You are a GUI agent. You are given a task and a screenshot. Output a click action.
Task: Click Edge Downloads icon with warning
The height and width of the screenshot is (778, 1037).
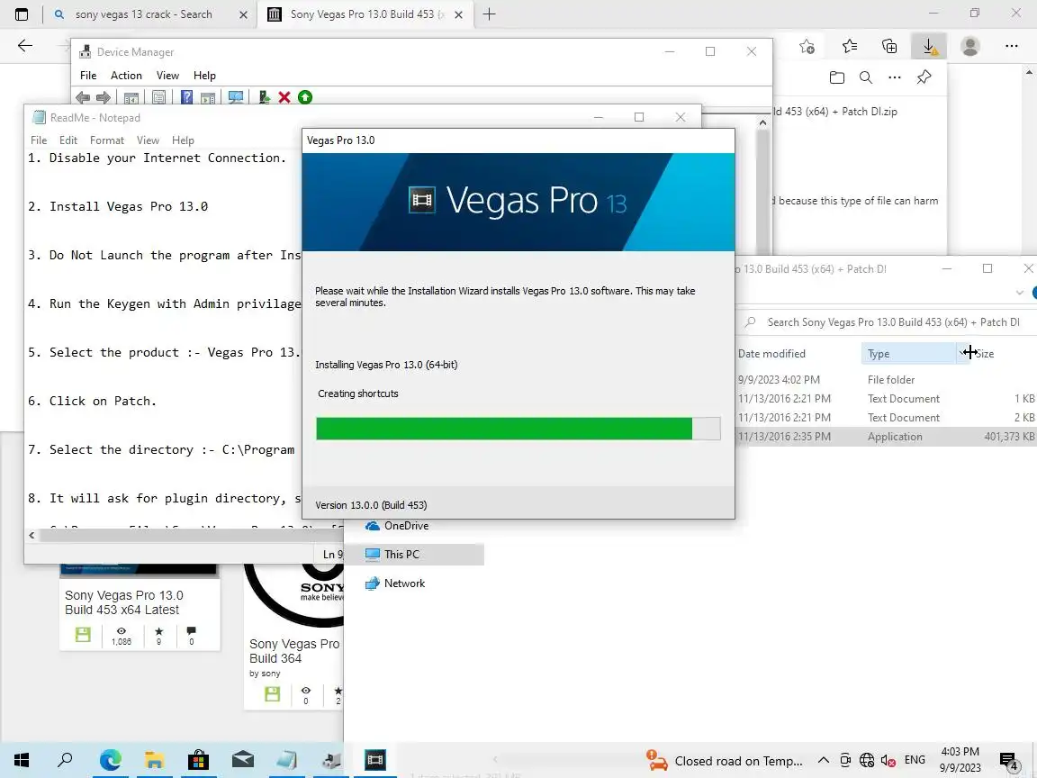pos(929,46)
